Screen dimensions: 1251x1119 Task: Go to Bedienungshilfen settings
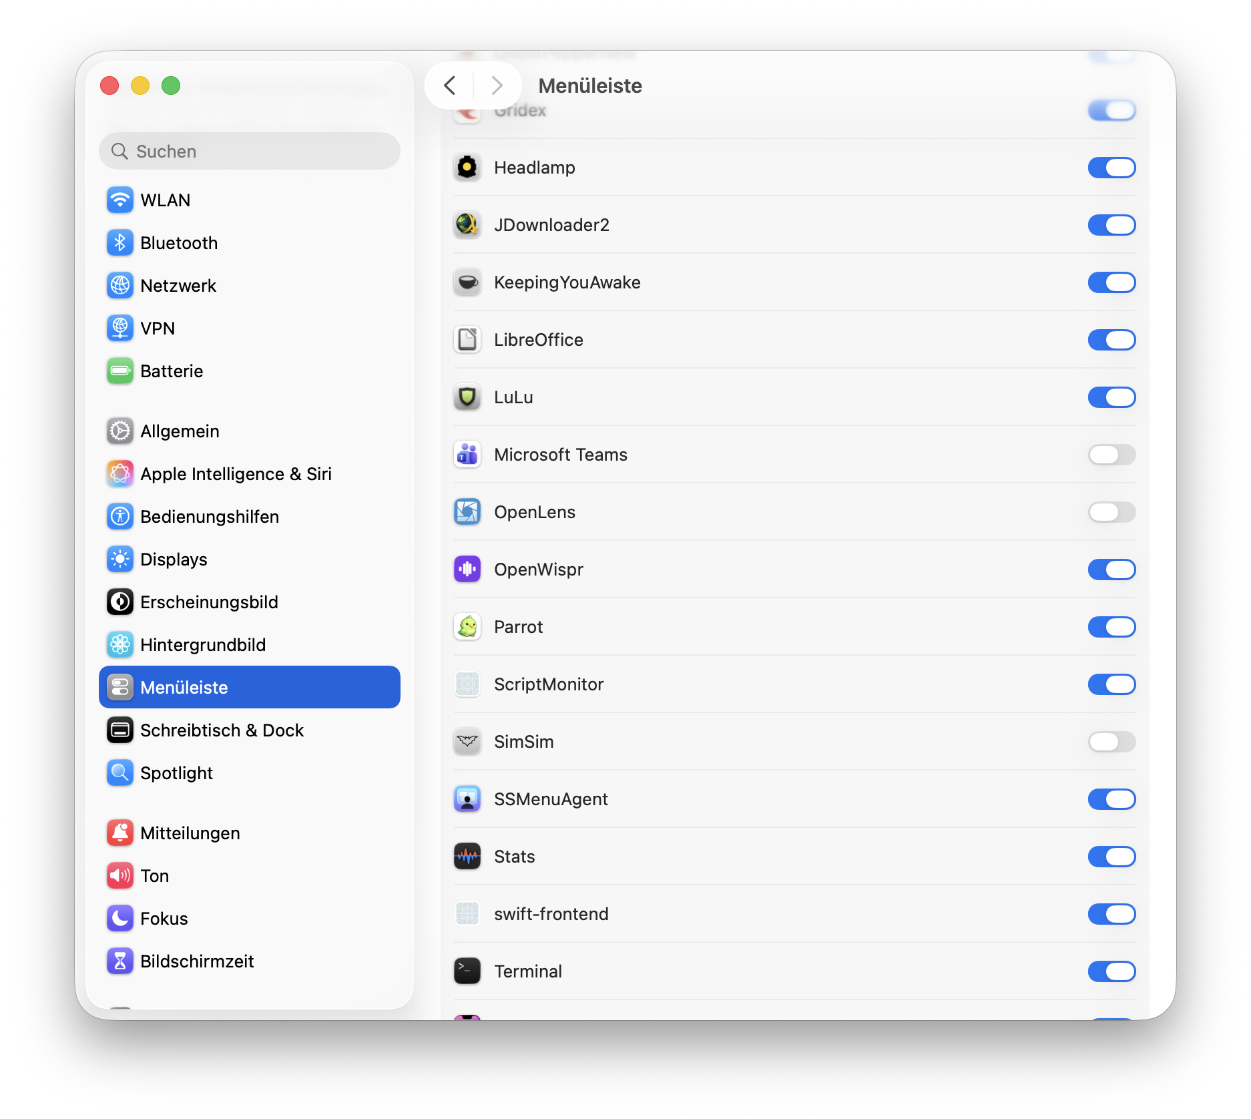250,517
